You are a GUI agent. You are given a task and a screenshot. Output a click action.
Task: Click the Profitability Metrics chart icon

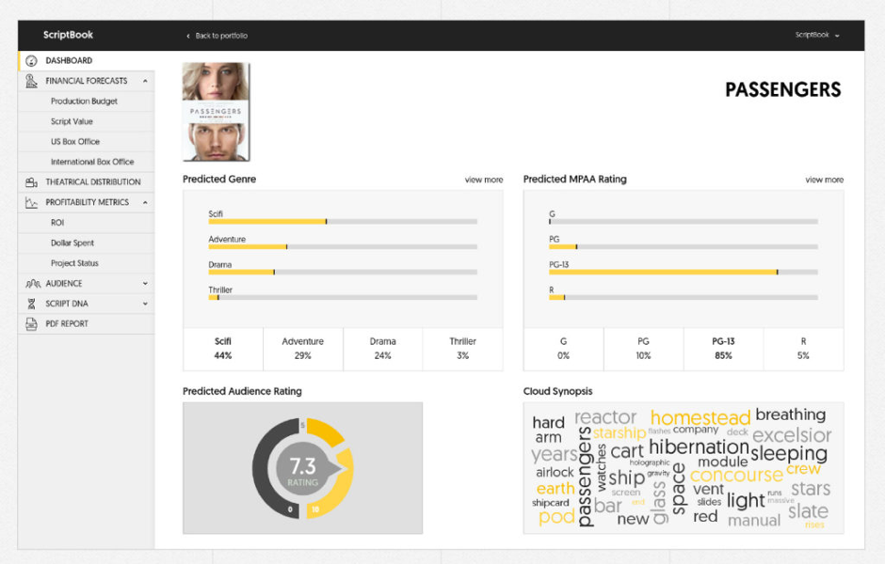coord(31,202)
